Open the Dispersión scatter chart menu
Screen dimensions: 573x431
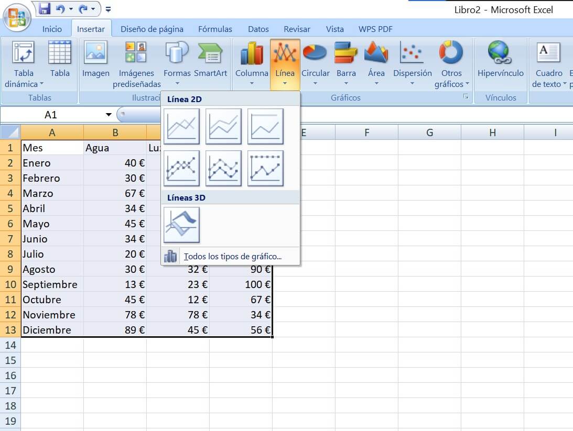[x=412, y=63]
